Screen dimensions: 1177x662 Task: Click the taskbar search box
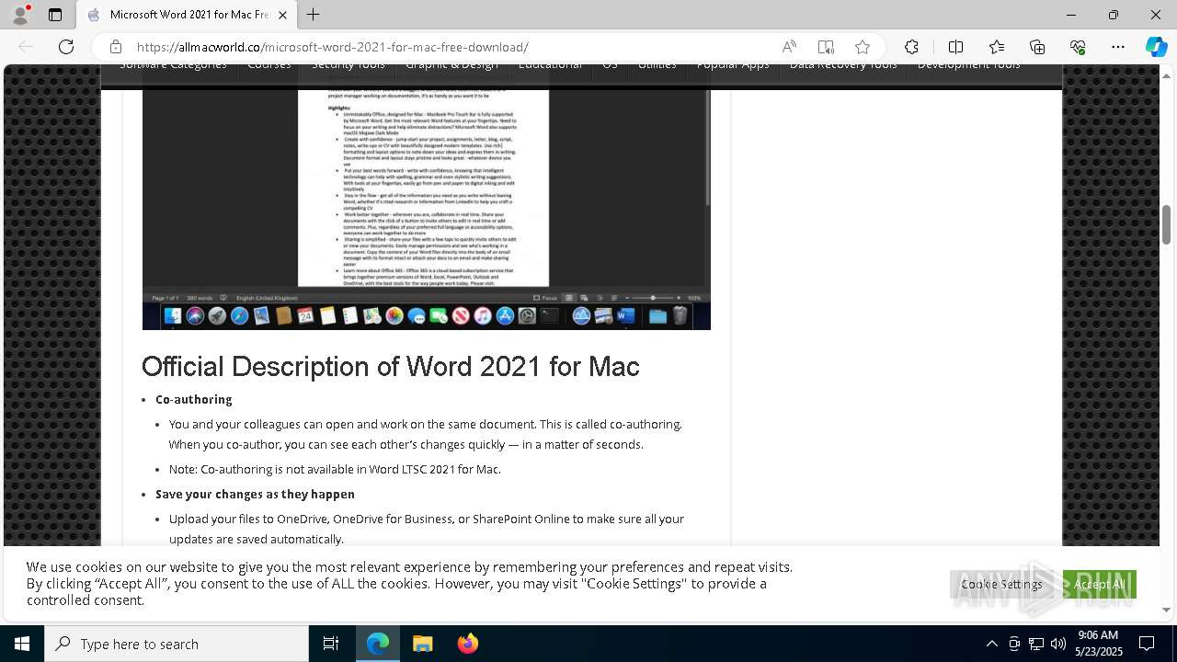click(x=177, y=644)
